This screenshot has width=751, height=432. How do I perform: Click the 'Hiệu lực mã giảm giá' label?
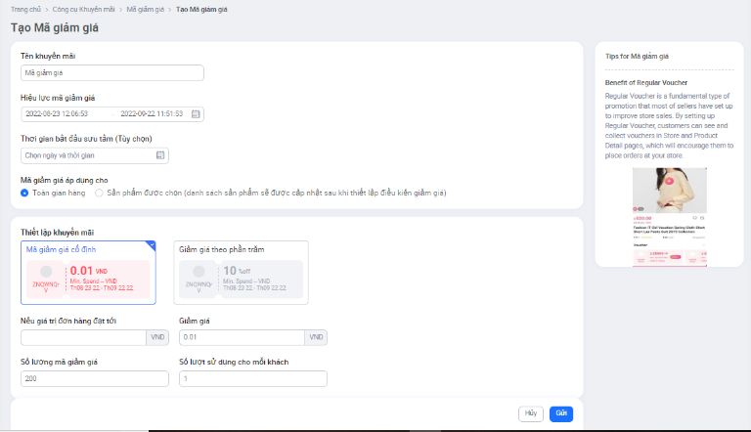(x=58, y=98)
